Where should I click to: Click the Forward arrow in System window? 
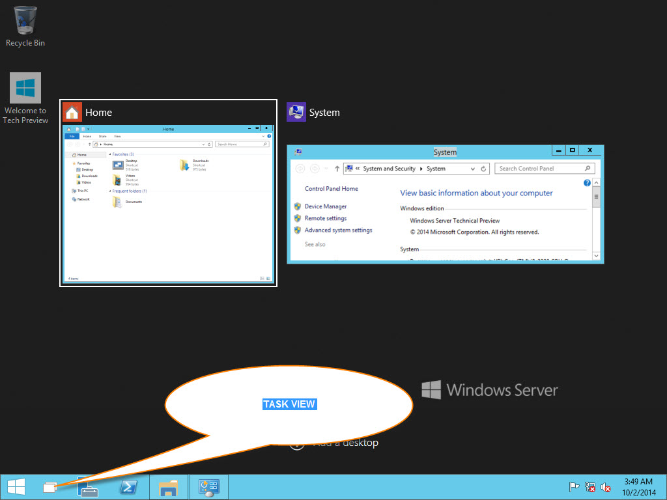[x=315, y=169]
